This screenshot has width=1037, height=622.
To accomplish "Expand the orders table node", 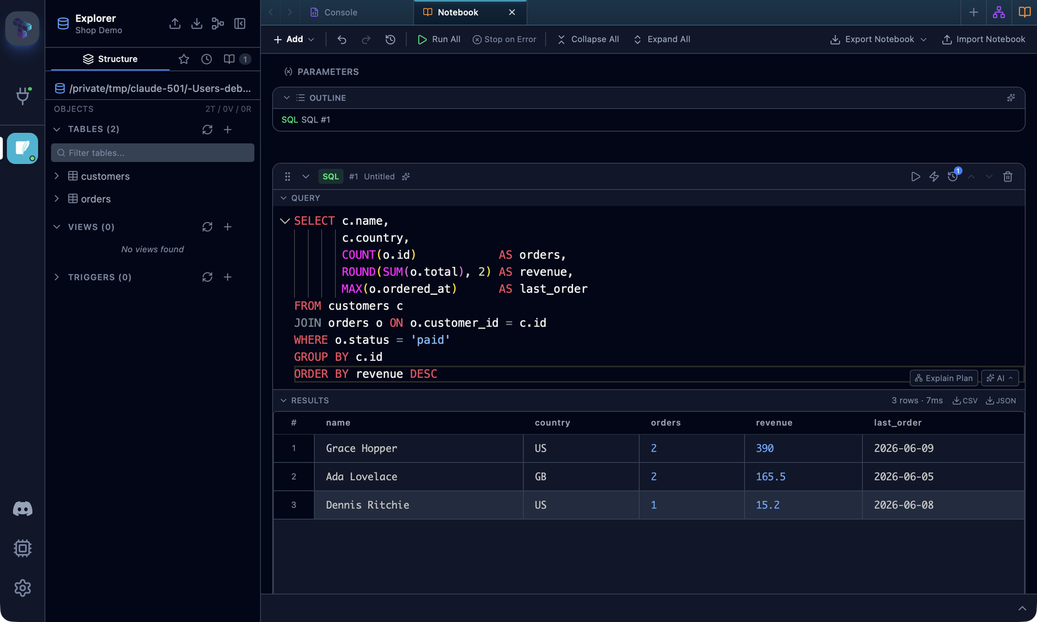I will (56, 199).
